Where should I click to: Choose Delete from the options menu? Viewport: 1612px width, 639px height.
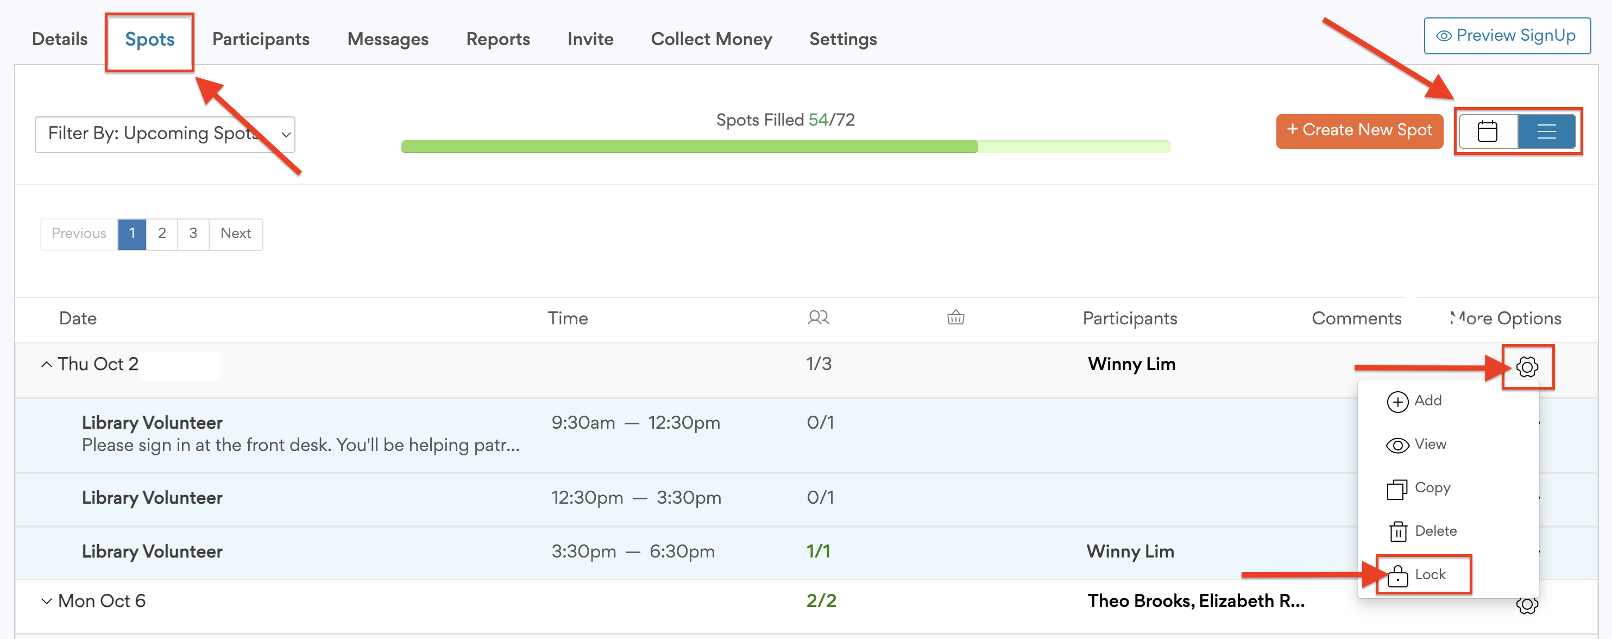(x=1422, y=531)
